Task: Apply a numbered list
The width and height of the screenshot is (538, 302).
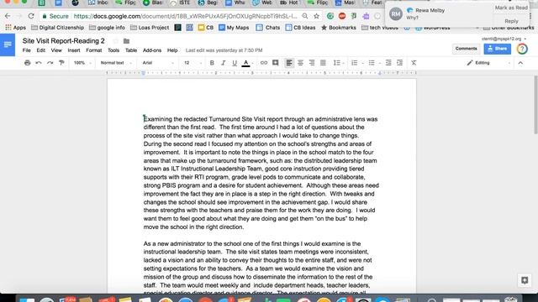Action: pyautogui.click(x=355, y=63)
